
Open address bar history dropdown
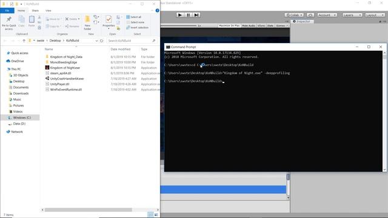pyautogui.click(x=96, y=41)
